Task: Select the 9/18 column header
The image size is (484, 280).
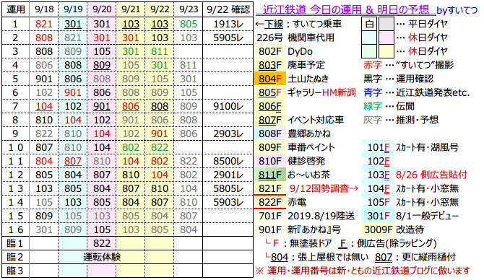Action: pyautogui.click(x=44, y=9)
